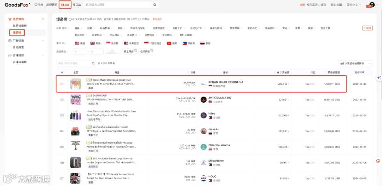Open the 360 Rotatable Barrel Cage thumbnail
This screenshot has height=186, width=382.
tap(76, 163)
